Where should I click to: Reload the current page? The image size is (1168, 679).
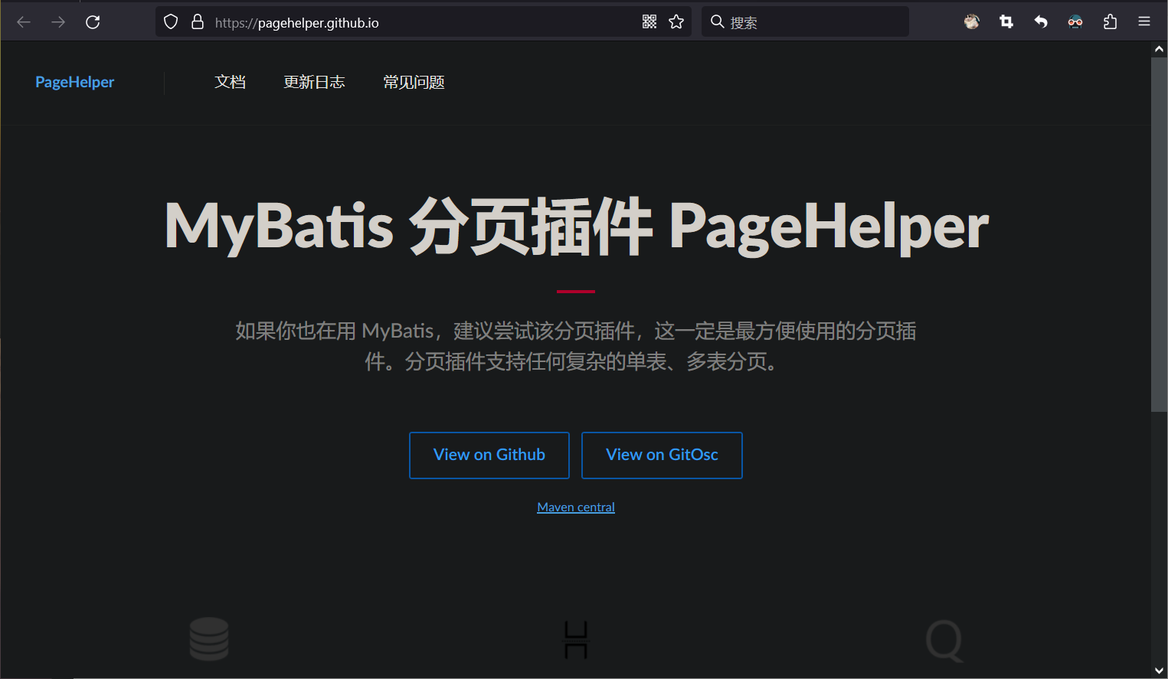pos(93,22)
